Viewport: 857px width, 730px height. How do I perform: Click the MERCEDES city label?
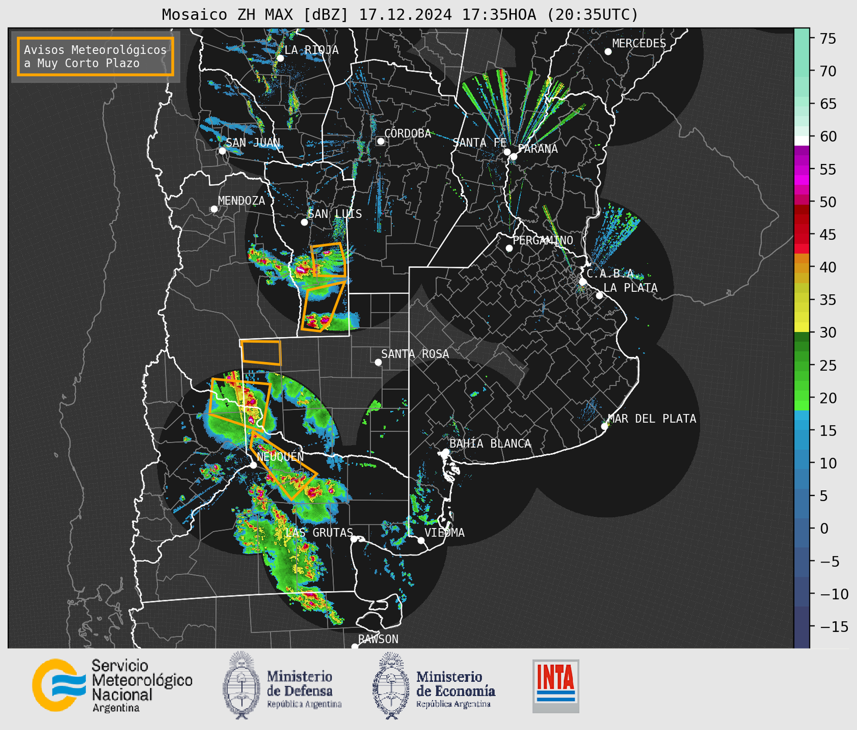click(639, 44)
